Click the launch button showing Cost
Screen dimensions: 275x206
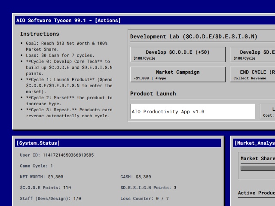tap(267, 112)
